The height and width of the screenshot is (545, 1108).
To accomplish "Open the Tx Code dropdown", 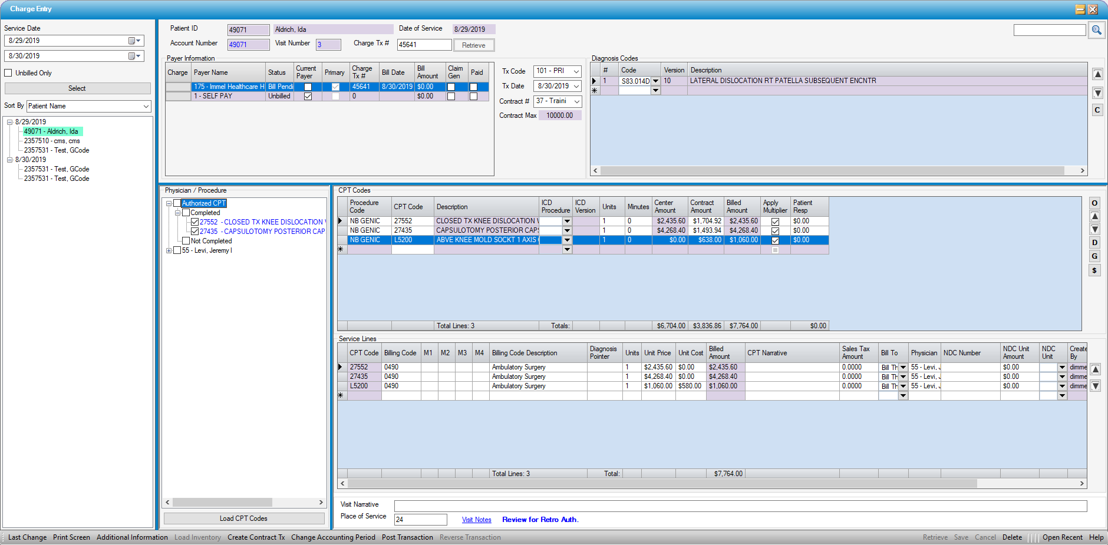I will (576, 71).
